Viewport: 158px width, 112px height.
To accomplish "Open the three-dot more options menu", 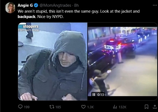I will [x=155, y=5].
